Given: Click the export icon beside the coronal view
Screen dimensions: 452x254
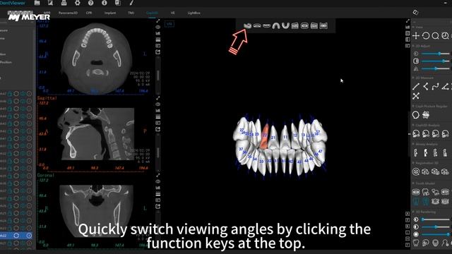Looking at the screenshot, I should 158,207.
